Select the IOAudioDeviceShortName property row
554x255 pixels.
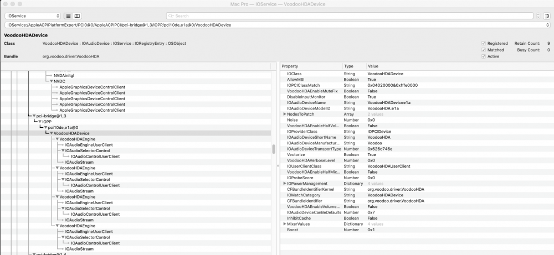[417, 137]
